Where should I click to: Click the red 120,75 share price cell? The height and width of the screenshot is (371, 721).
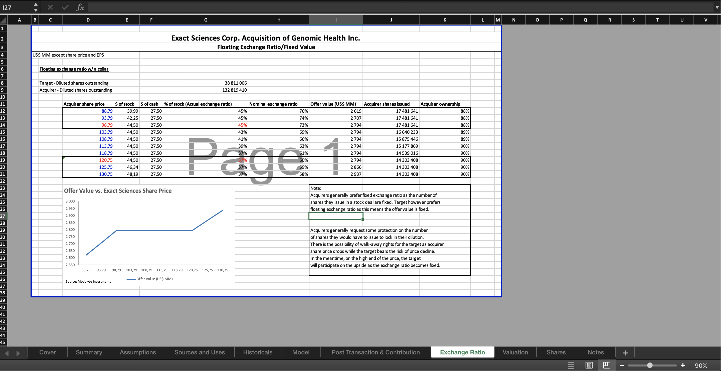click(88, 160)
